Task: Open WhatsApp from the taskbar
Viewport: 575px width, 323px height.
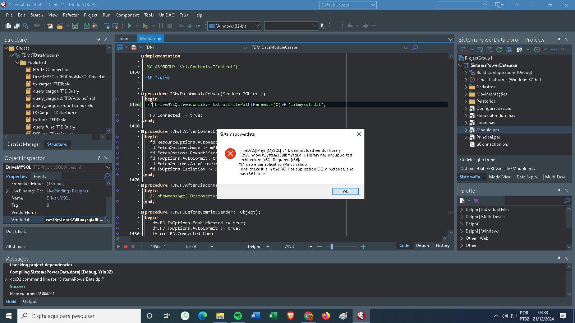Action: (185, 316)
